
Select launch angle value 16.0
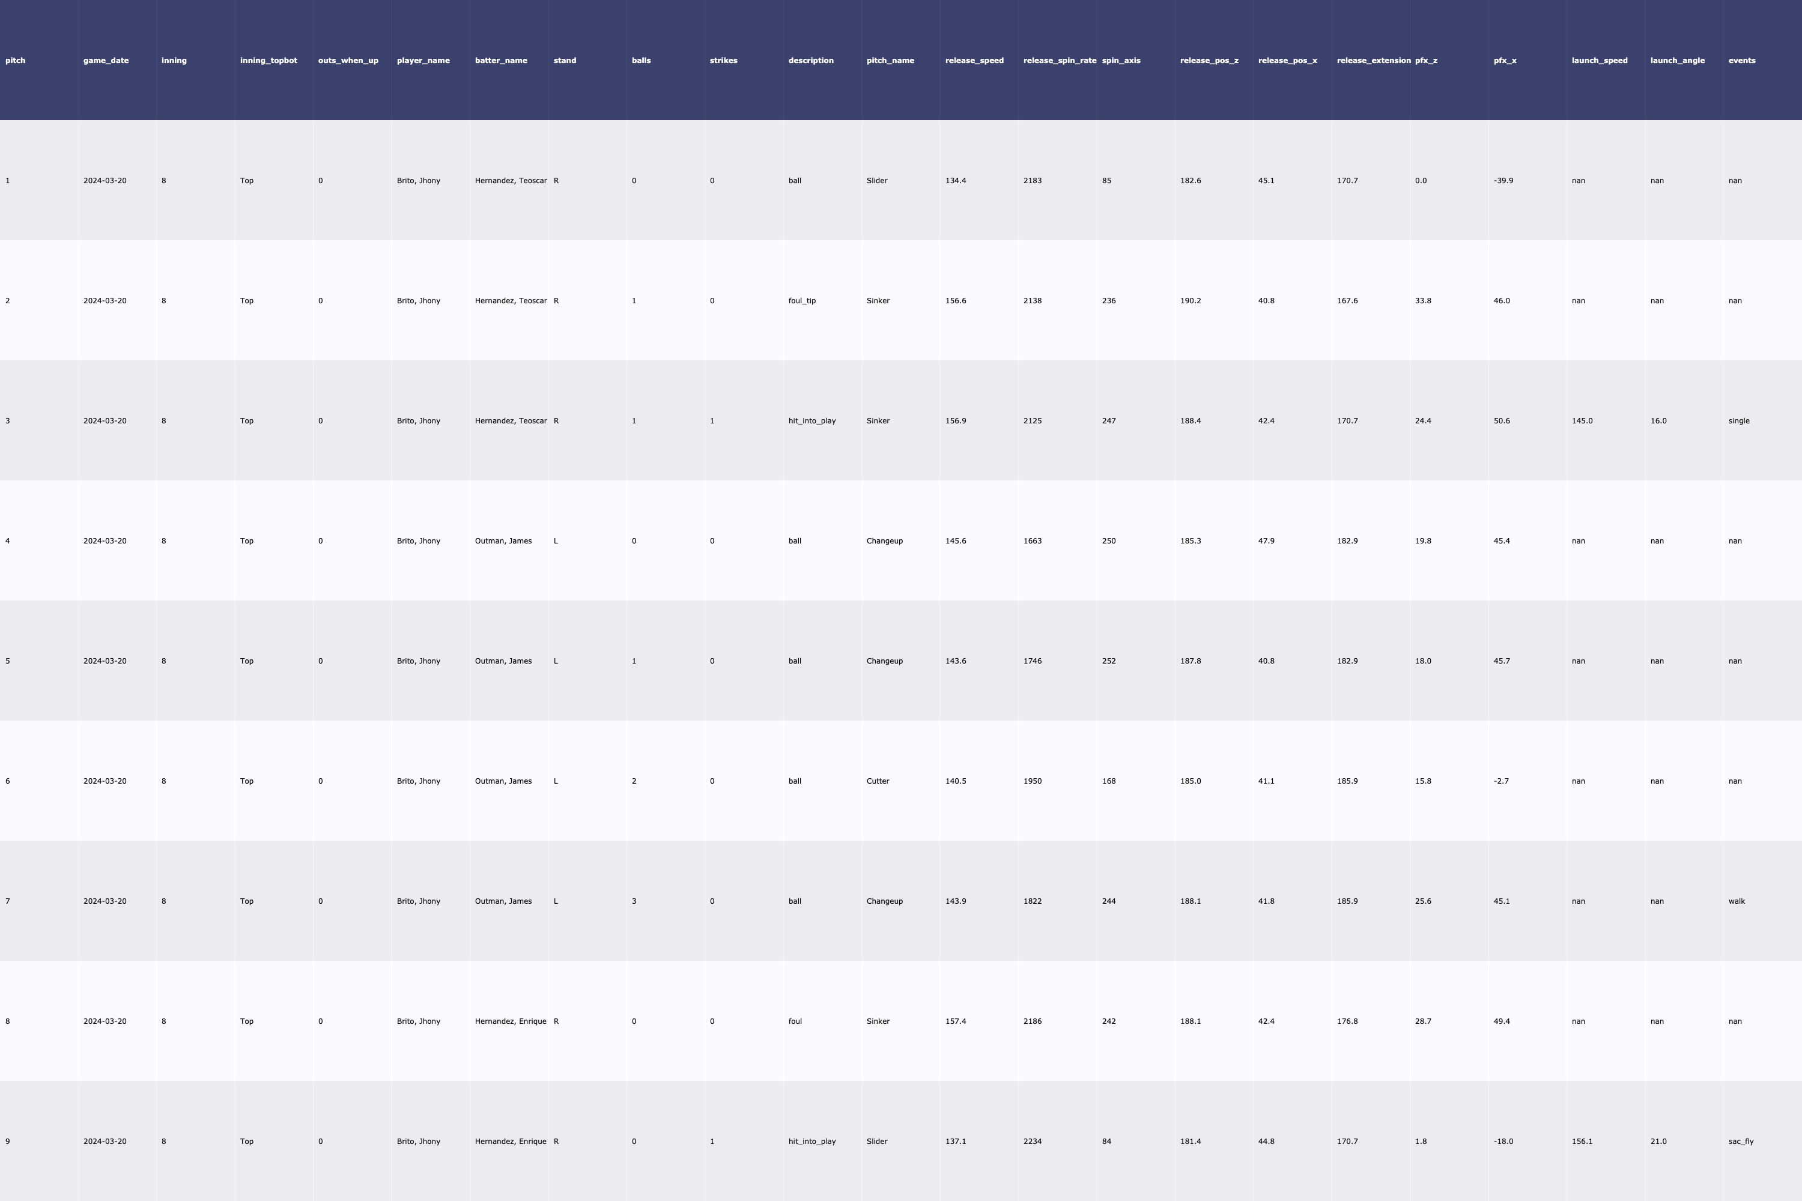click(1658, 420)
